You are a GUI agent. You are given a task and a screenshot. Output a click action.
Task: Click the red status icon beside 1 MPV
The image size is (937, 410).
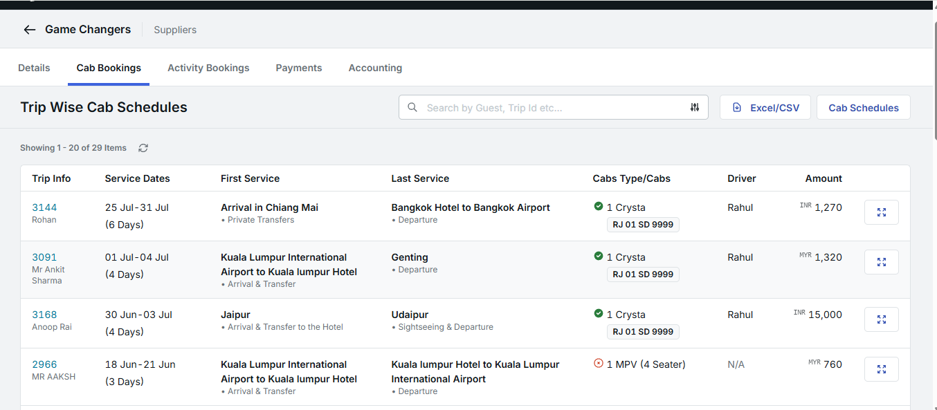598,364
